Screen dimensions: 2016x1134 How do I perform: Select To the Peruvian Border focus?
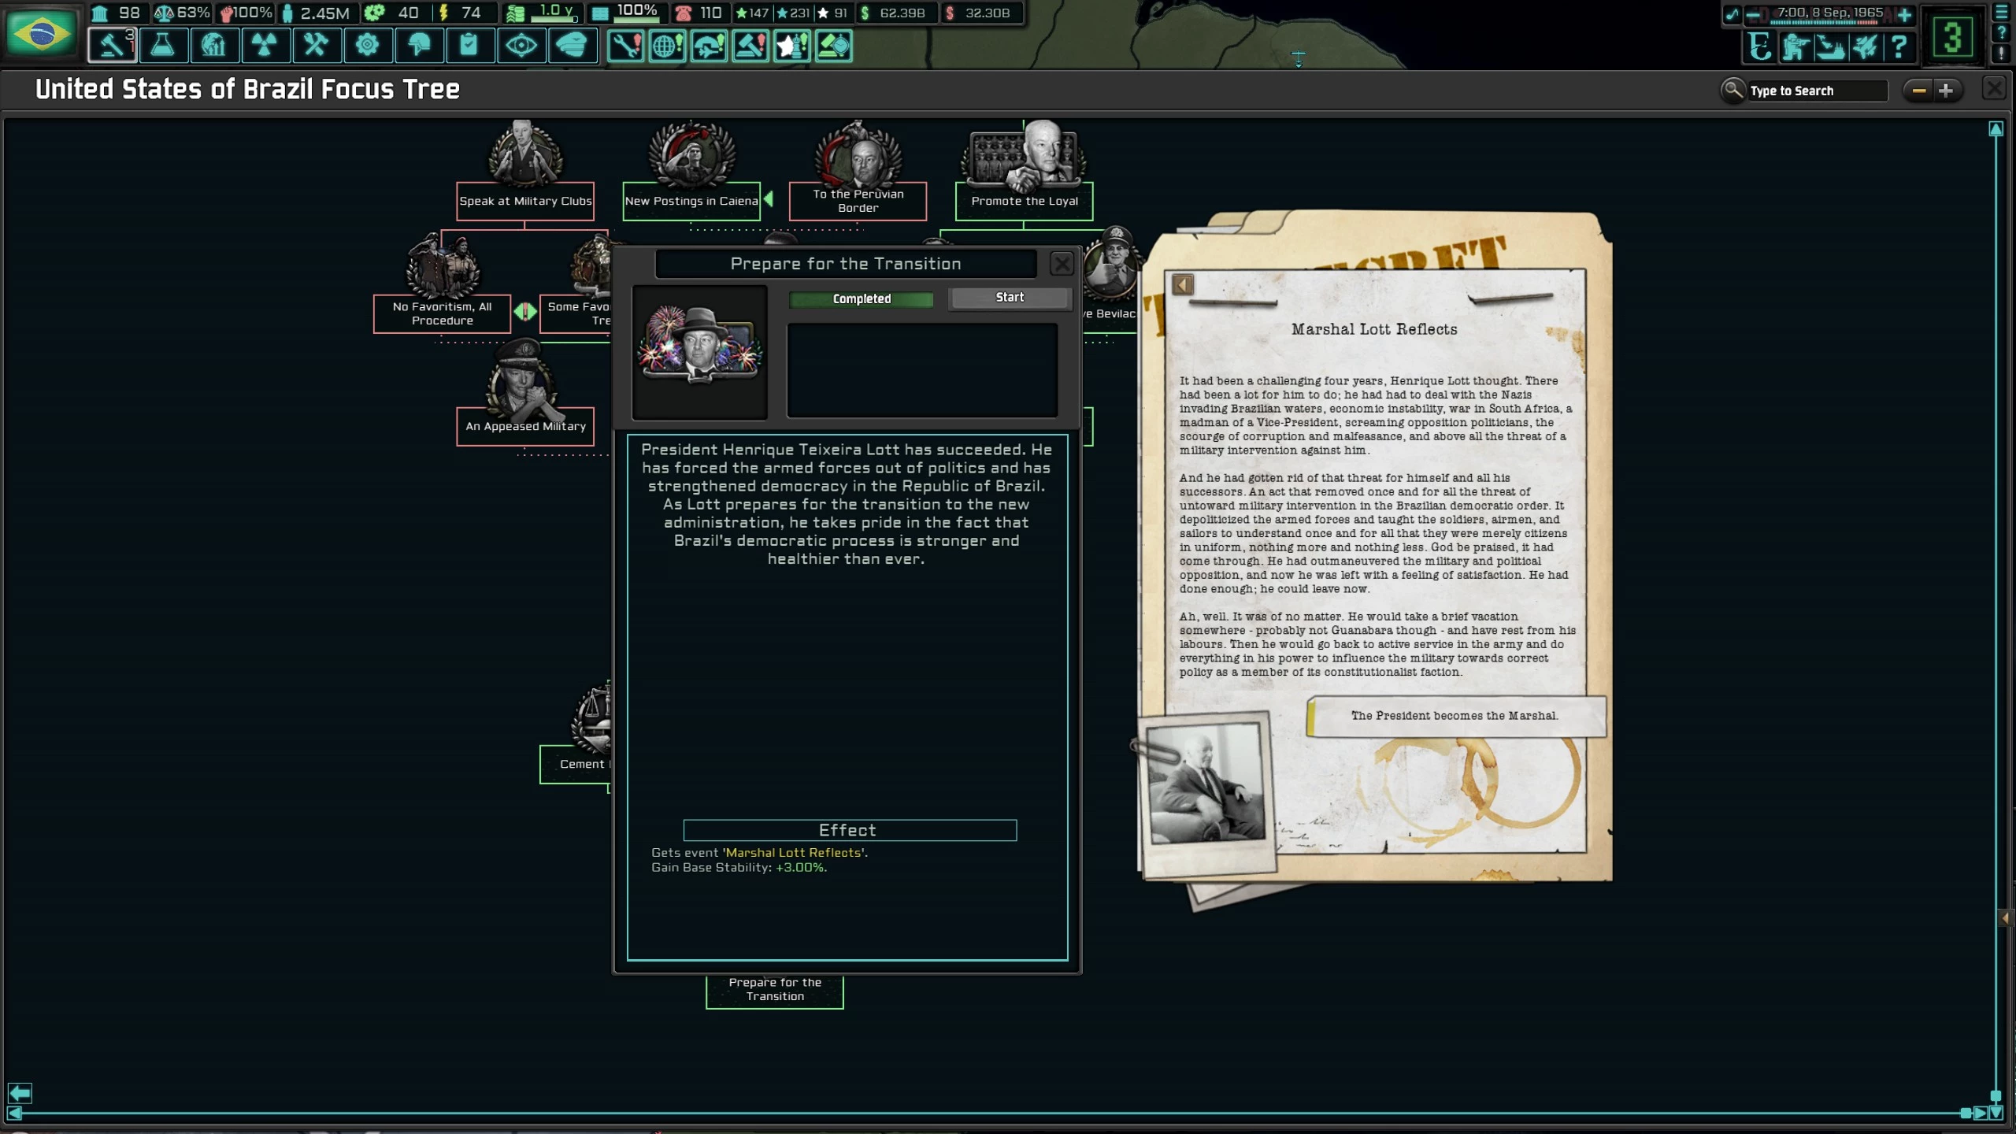pyautogui.click(x=858, y=202)
